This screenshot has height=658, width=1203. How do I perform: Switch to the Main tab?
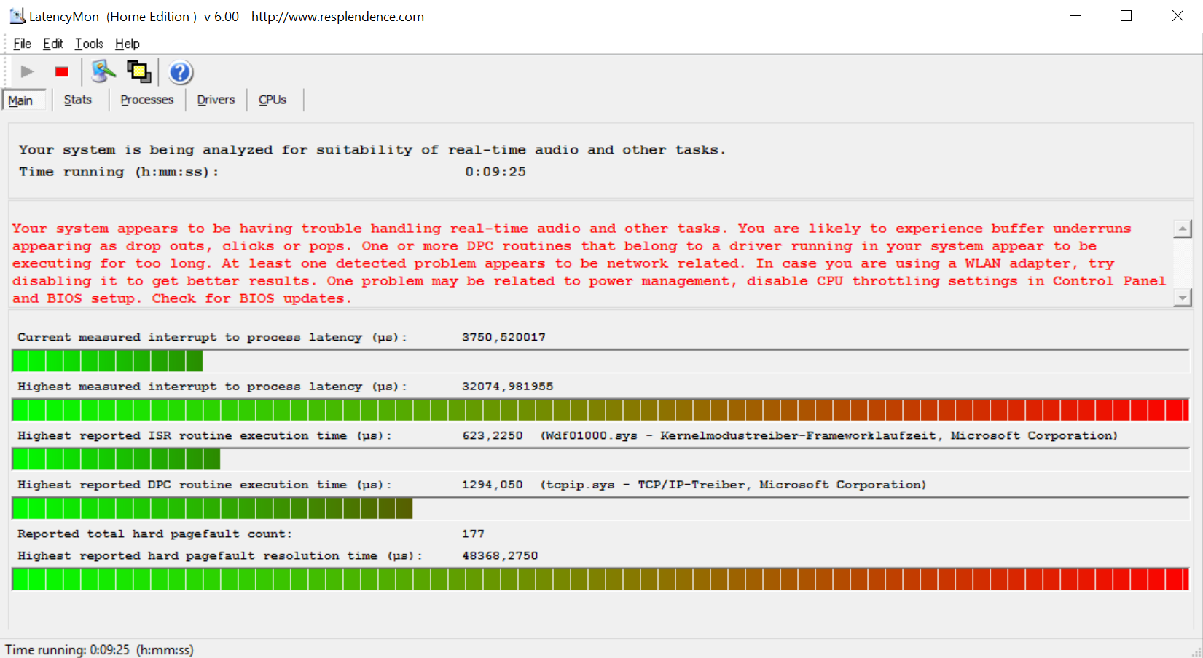coord(24,100)
